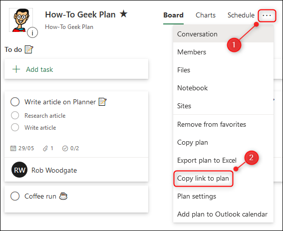Click the attachment paperclip icon

[45, 148]
